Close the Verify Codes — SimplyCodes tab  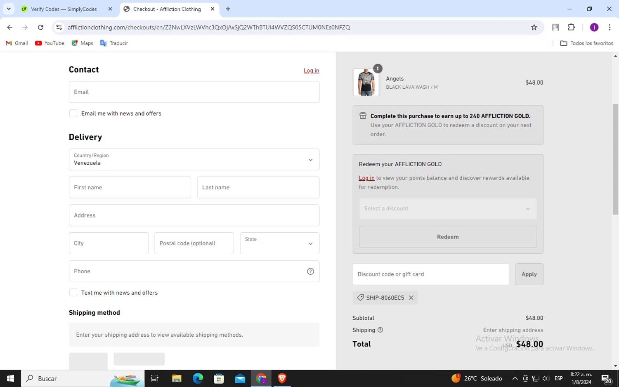click(110, 9)
